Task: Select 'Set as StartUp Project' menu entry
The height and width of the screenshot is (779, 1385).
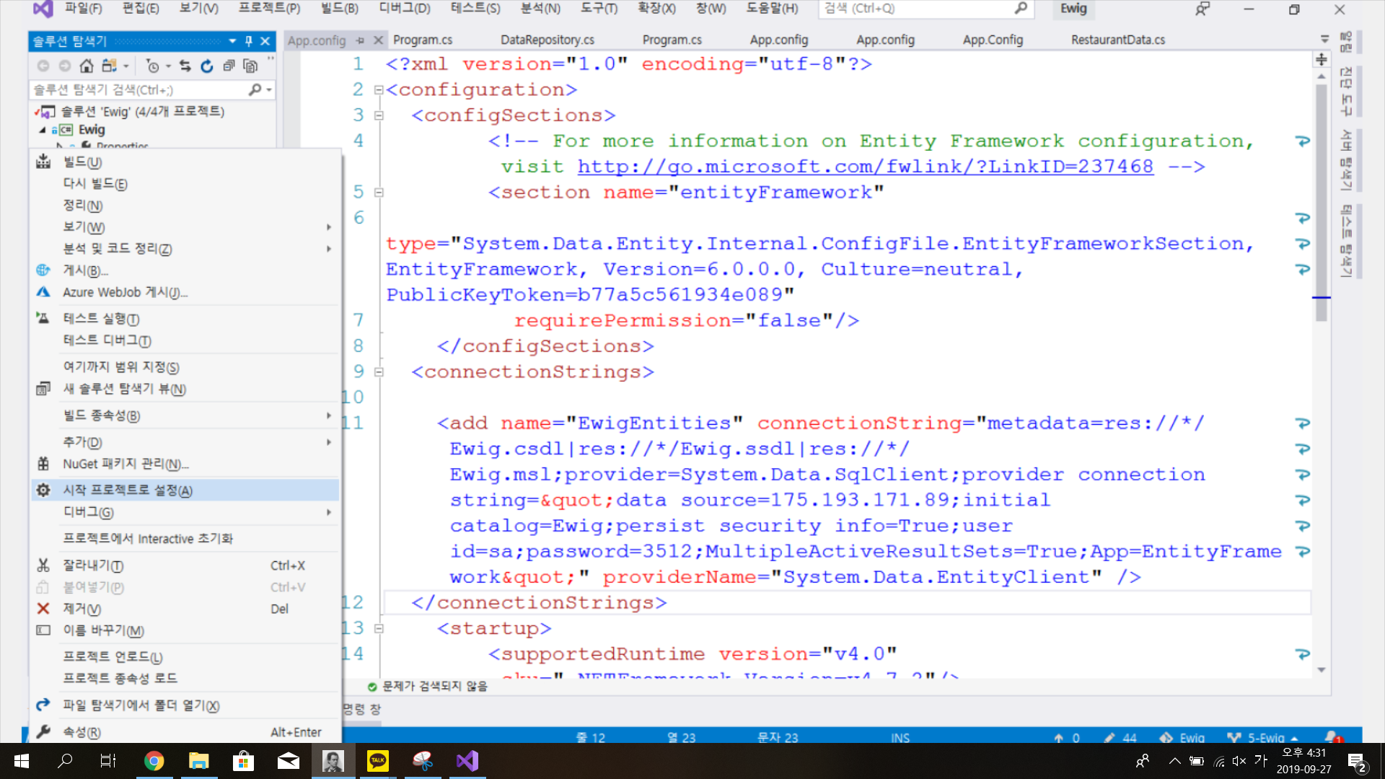Action: click(128, 490)
